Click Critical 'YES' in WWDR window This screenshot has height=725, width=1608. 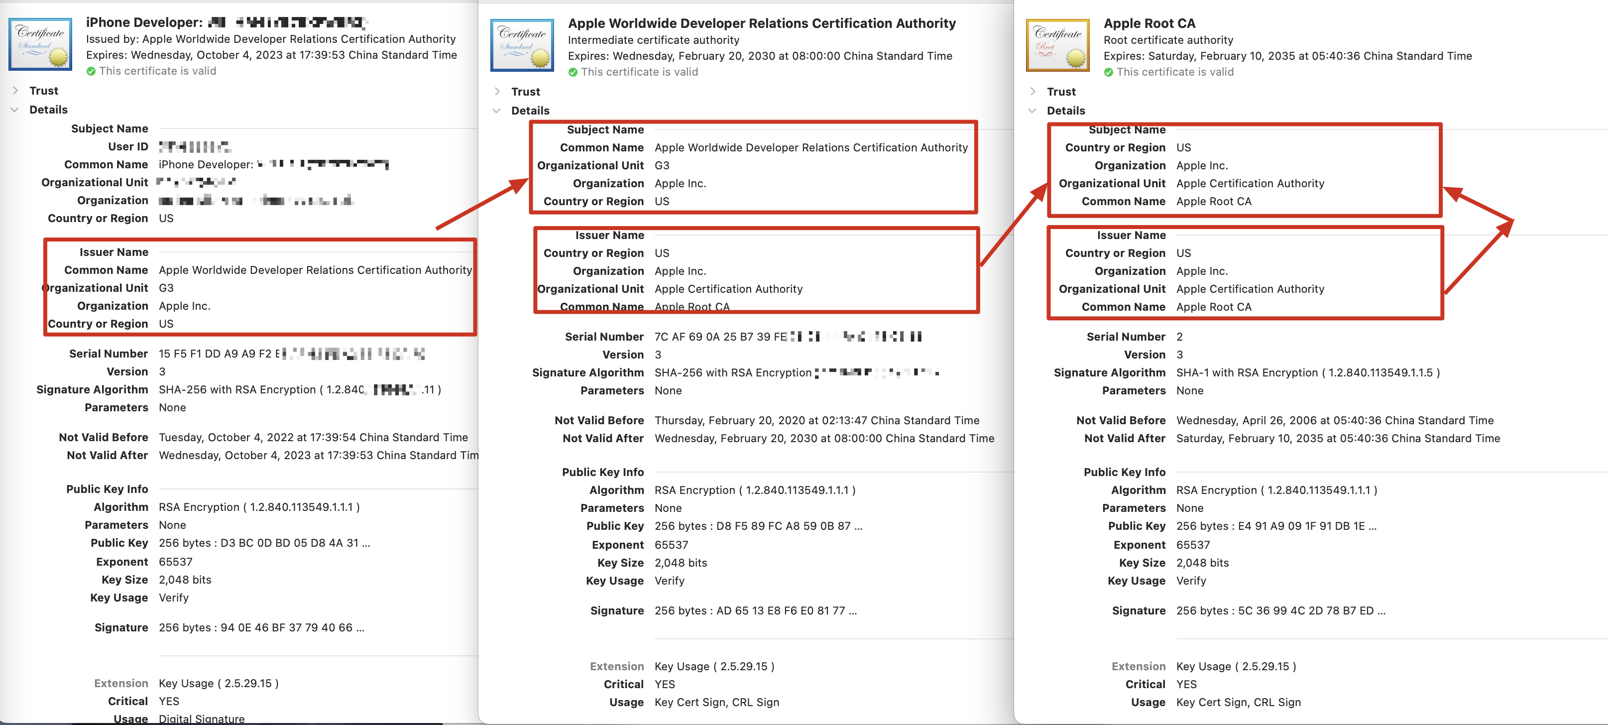(665, 684)
